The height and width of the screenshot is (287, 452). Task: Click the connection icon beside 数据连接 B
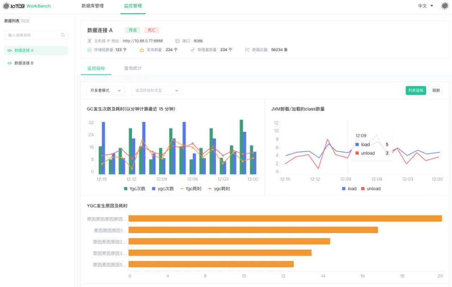coord(10,63)
